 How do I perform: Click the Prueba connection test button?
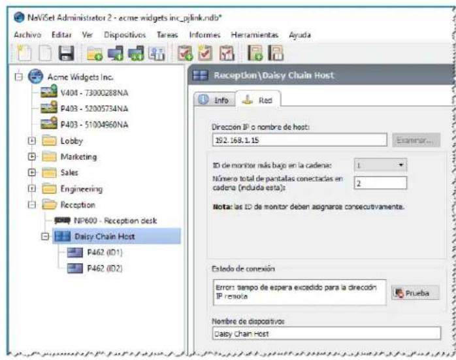click(415, 293)
